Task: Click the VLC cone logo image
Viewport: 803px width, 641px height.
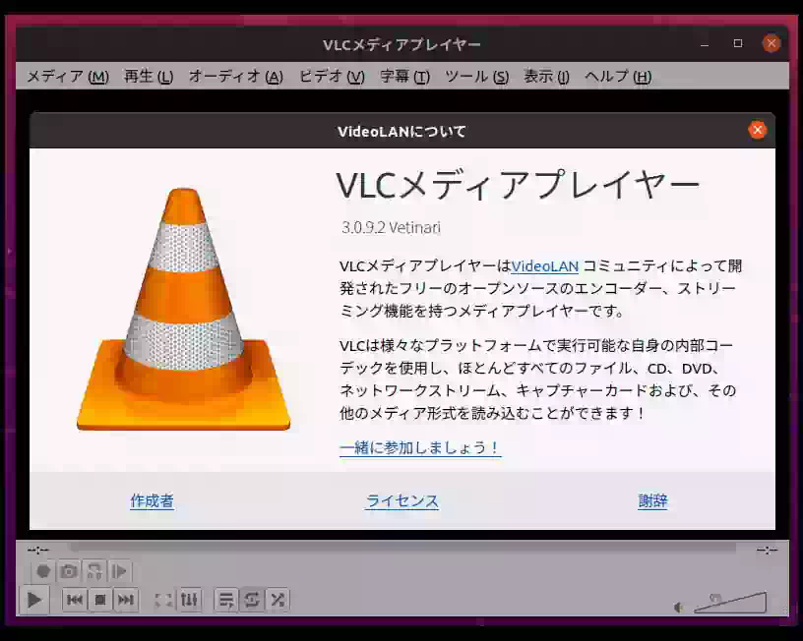Action: pos(184,310)
